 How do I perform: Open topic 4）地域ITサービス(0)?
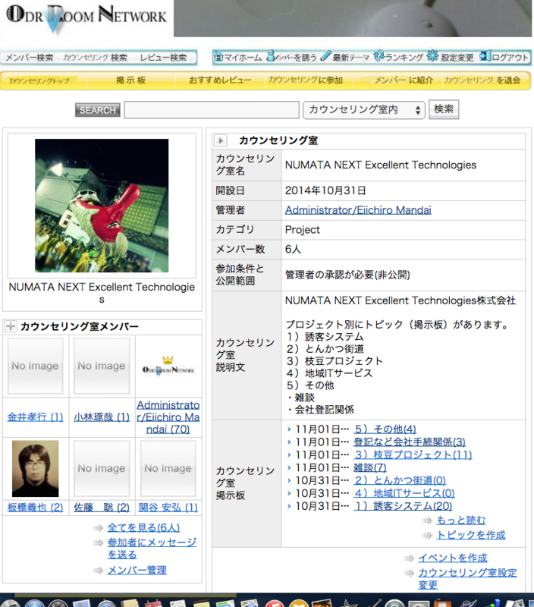404,493
